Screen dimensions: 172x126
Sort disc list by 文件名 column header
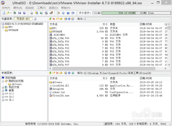(70, 24)
